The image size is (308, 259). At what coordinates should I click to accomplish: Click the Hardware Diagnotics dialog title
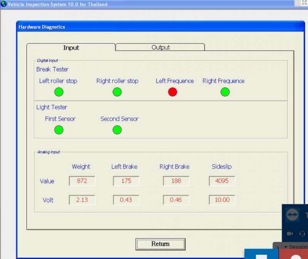42,27
